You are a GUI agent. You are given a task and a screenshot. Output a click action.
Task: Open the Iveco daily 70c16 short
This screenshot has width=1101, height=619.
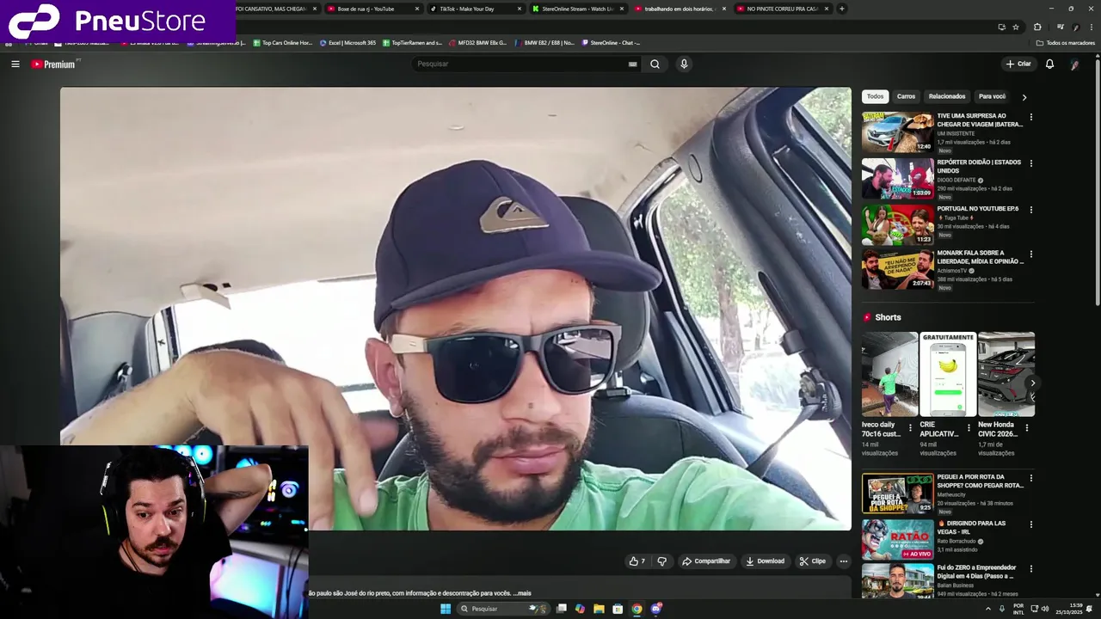point(889,374)
